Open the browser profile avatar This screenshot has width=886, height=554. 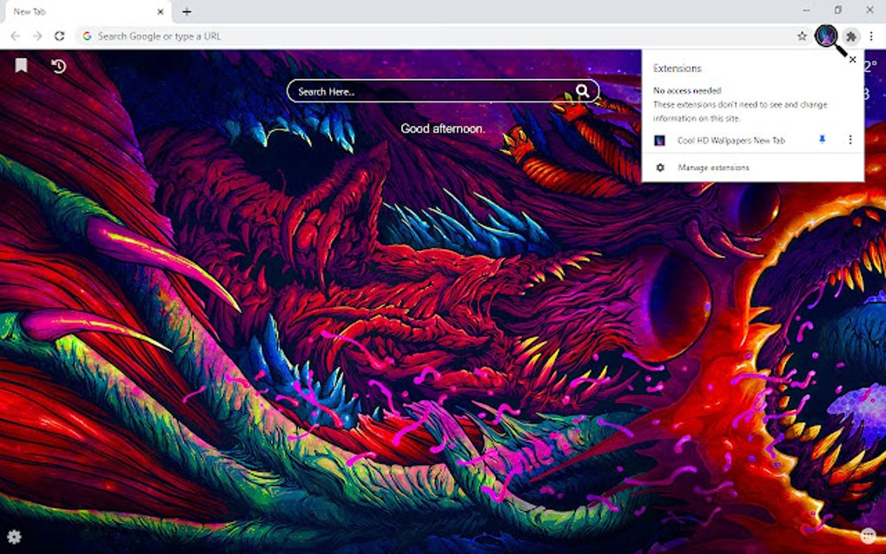(828, 36)
